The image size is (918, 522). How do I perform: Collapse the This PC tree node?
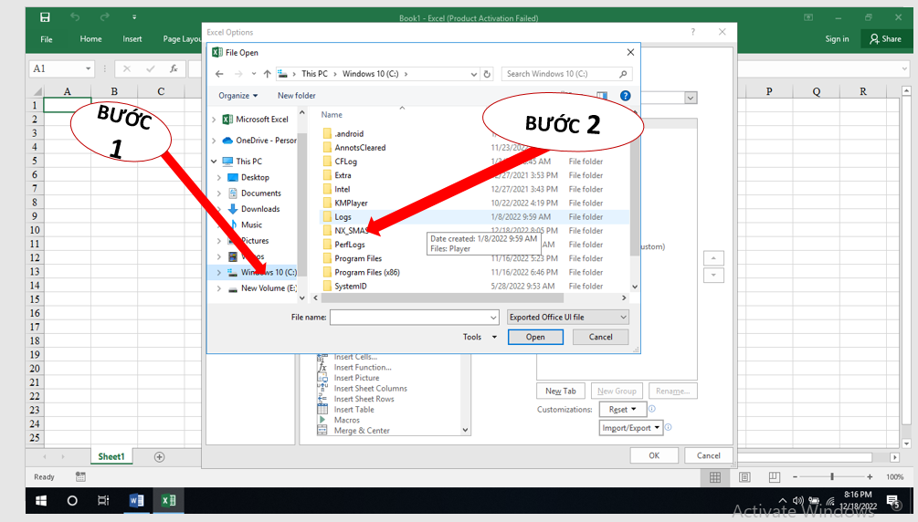(214, 162)
